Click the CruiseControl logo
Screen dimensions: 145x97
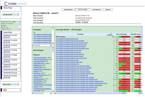(15, 4)
